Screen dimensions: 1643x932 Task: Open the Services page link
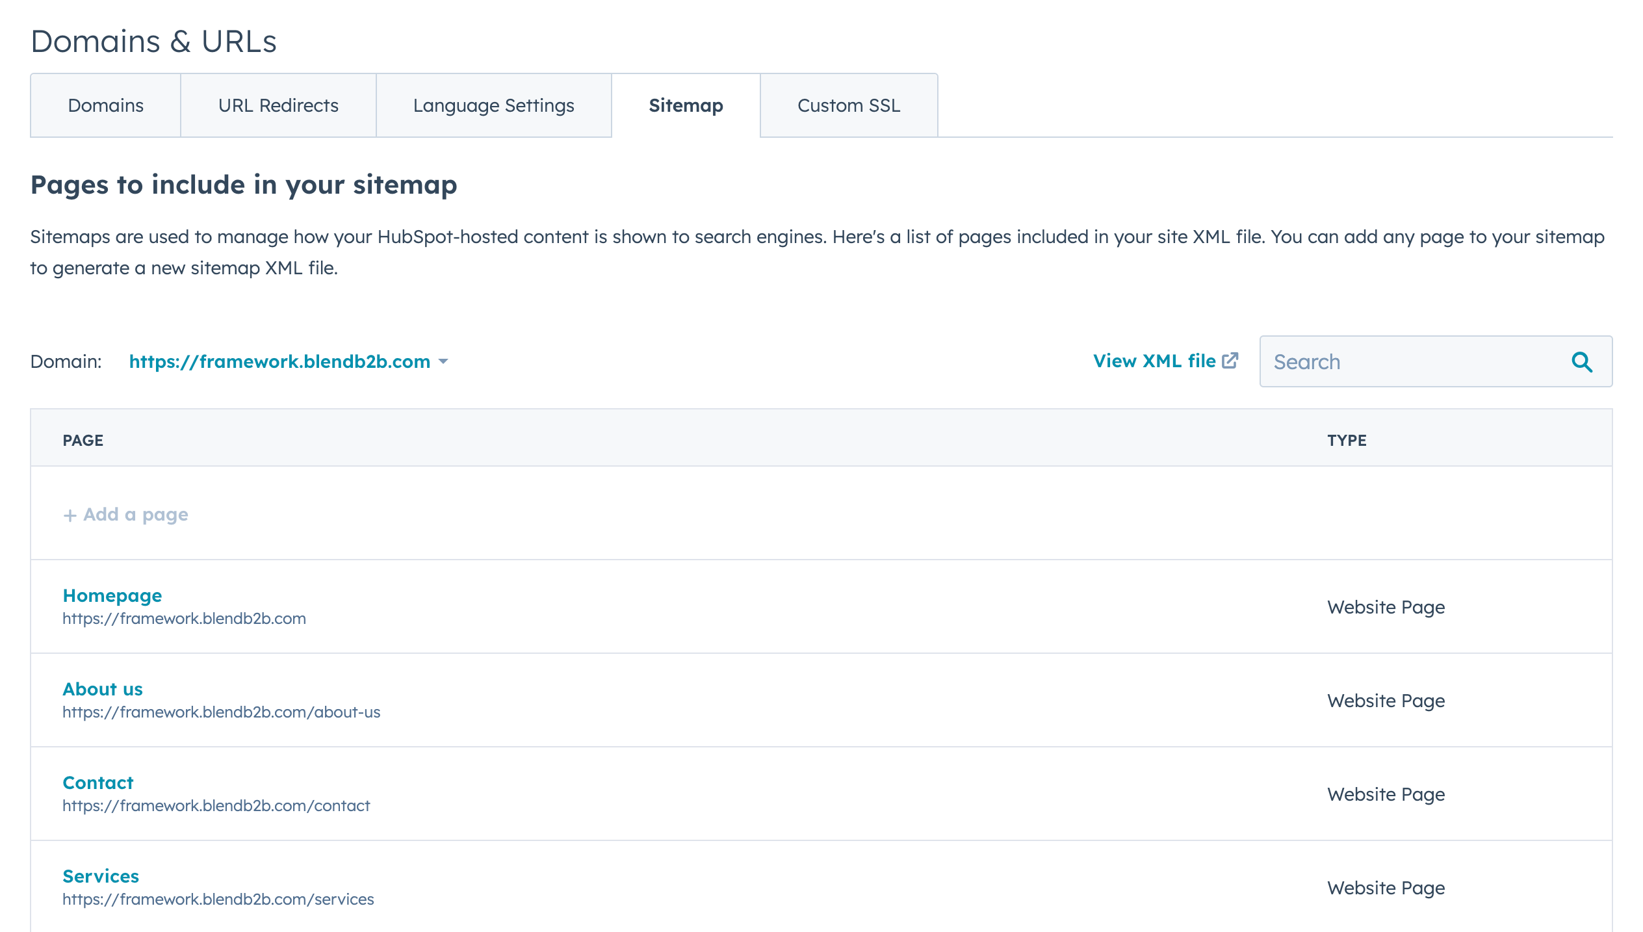pos(101,875)
